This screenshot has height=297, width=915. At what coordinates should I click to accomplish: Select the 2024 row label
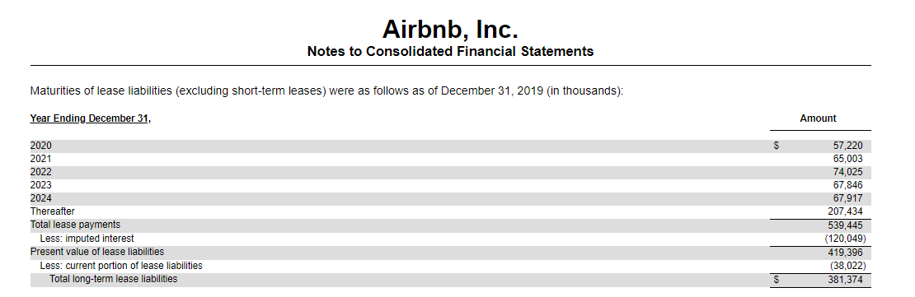[x=41, y=198]
